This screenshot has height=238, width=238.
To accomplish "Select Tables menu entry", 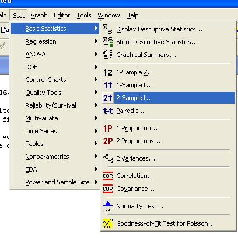I will click(55, 144).
